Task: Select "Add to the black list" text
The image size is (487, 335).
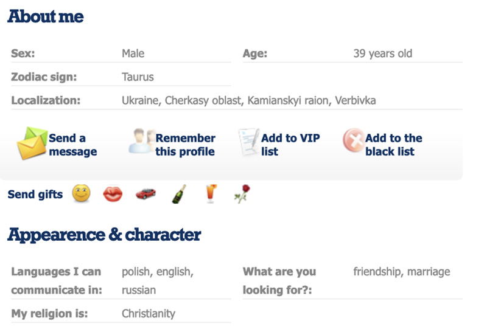Action: click(x=393, y=145)
